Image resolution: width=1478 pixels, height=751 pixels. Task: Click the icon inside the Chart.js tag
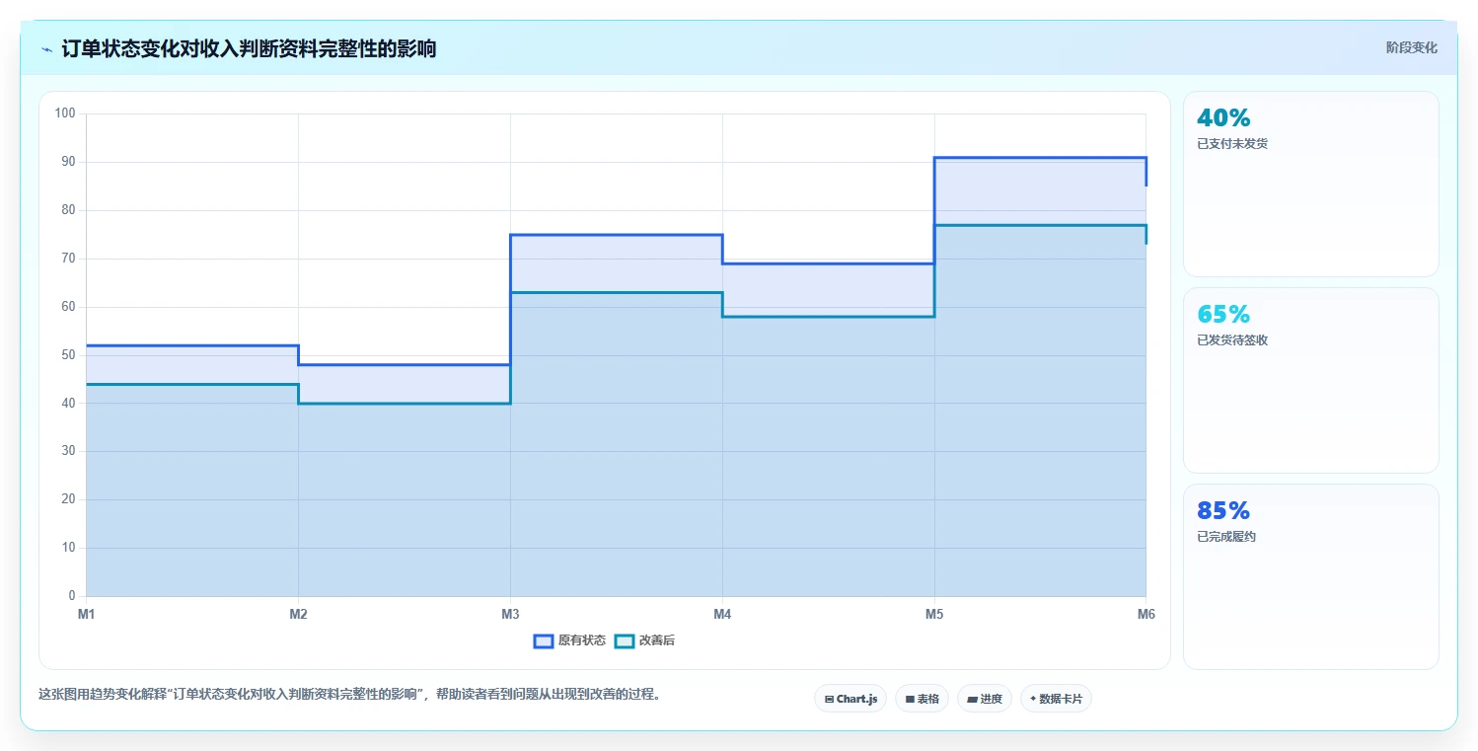coord(829,699)
